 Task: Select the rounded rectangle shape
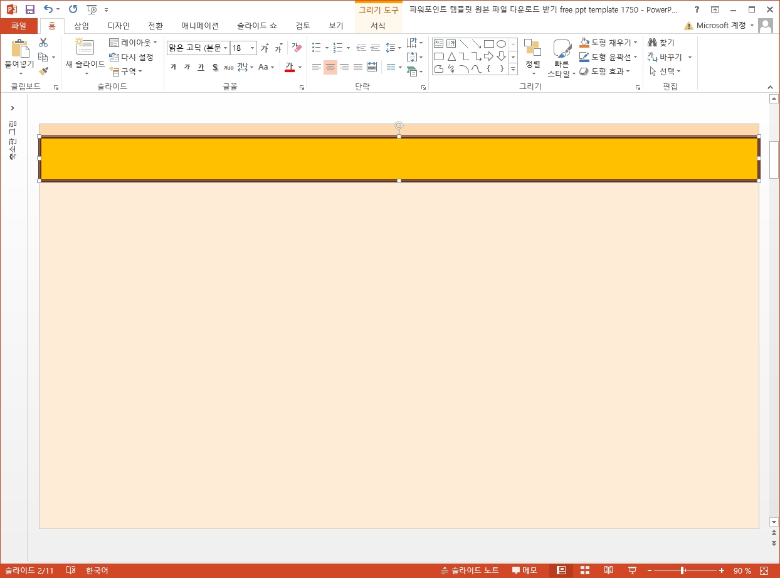pyautogui.click(x=439, y=56)
